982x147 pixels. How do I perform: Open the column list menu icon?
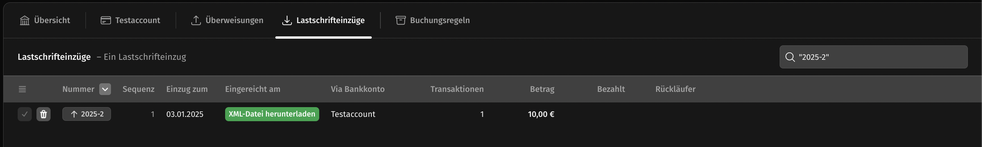pyautogui.click(x=22, y=89)
